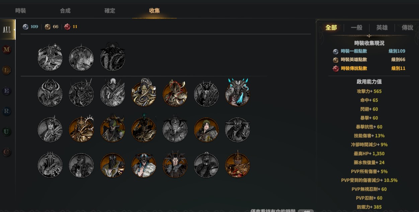
Task: Show 全部 stats in right panel
Action: point(331,27)
